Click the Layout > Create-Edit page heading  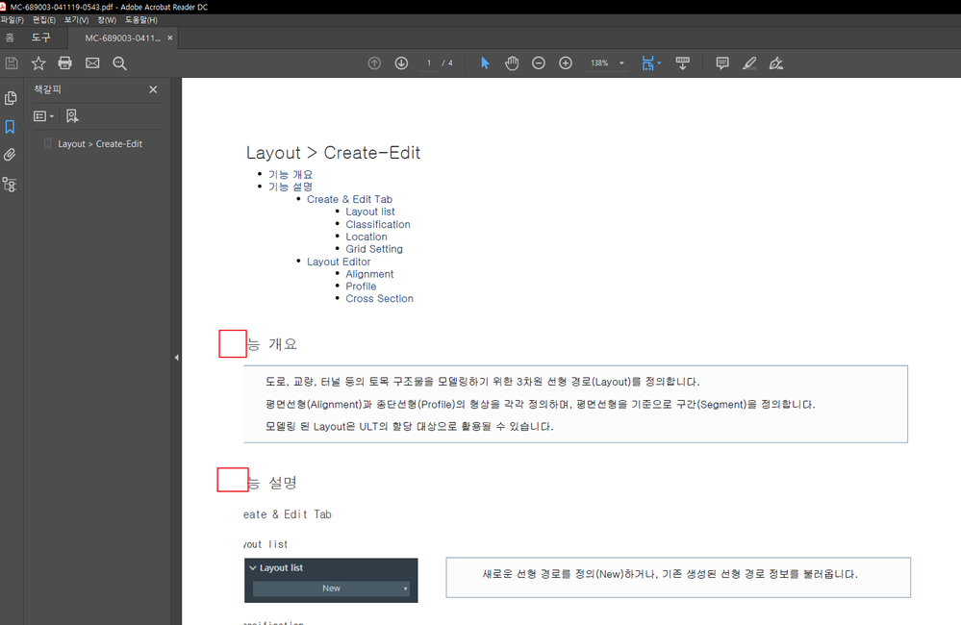pos(334,153)
